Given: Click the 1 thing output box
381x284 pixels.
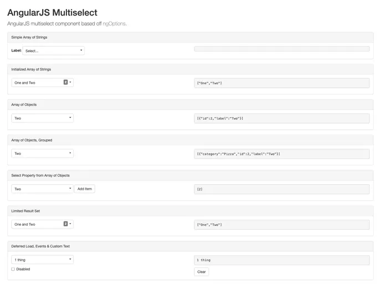Looking at the screenshot, I should pos(282,260).
